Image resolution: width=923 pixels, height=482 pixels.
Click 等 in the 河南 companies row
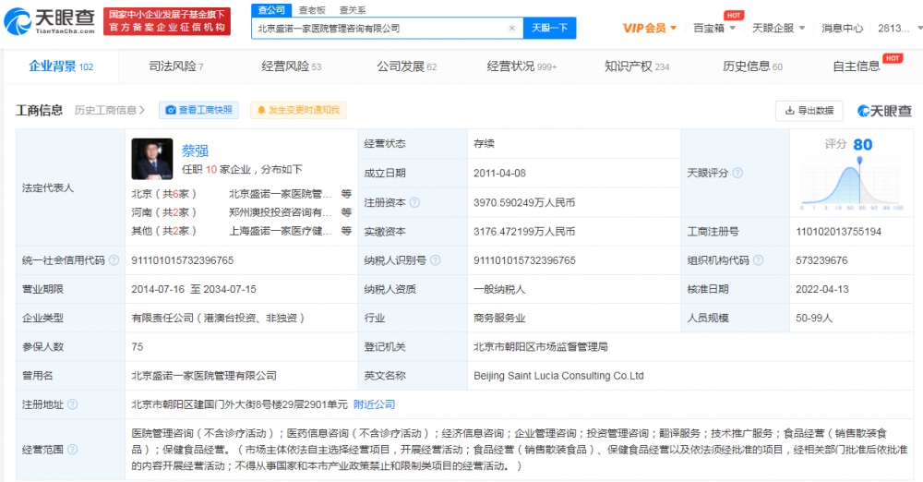point(346,212)
